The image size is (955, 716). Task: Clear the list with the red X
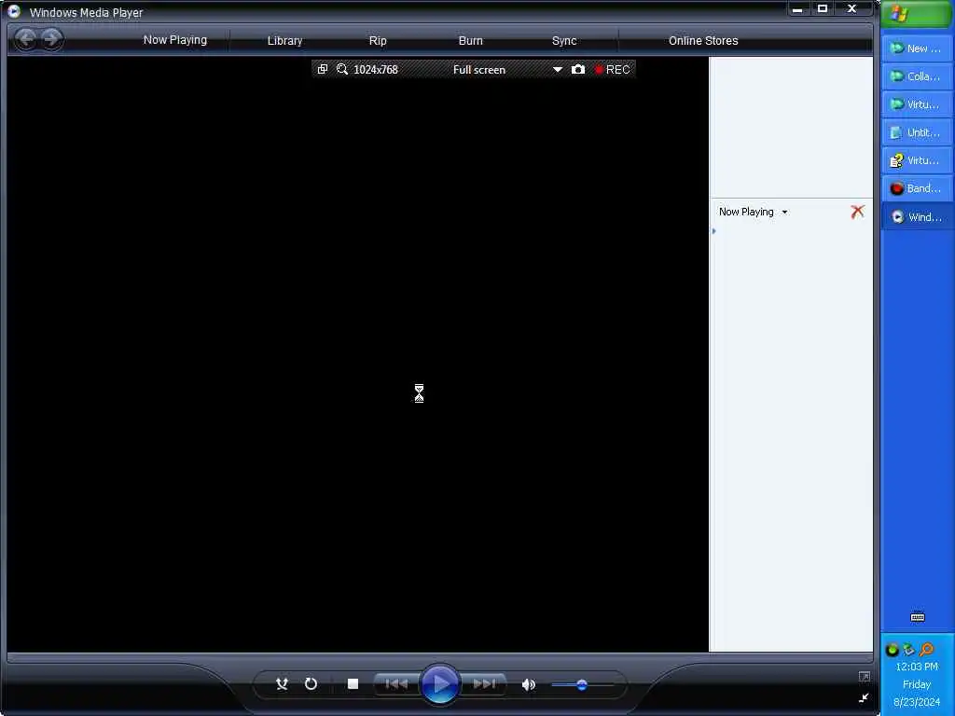pyautogui.click(x=858, y=212)
